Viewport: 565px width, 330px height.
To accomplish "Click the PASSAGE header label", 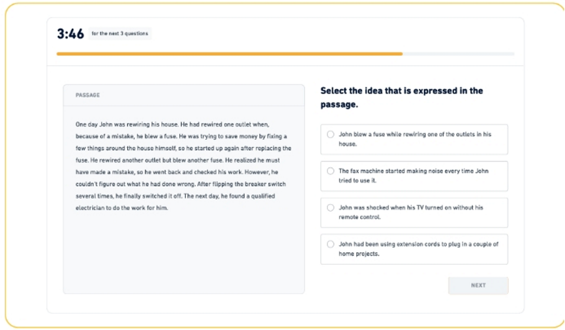I will click(88, 95).
